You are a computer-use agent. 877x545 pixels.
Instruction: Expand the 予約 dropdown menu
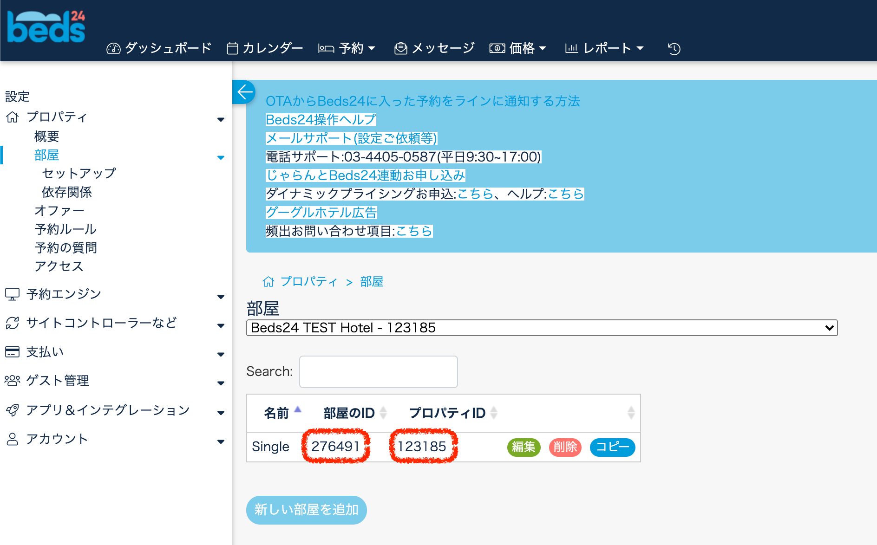347,48
